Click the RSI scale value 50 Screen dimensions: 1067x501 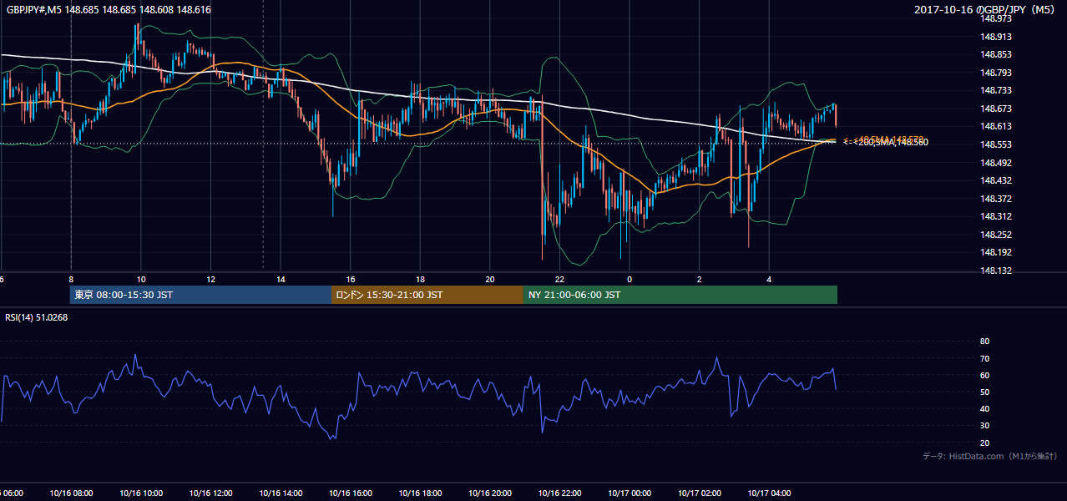(x=984, y=392)
